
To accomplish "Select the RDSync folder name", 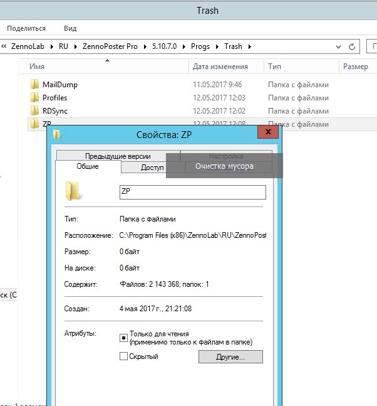I will pos(55,111).
